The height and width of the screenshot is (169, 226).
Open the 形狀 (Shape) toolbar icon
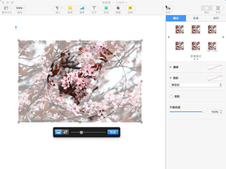point(106,8)
